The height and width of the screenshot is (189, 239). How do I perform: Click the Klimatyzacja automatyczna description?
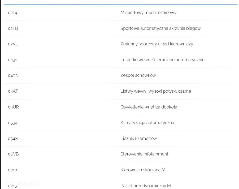(x=147, y=122)
